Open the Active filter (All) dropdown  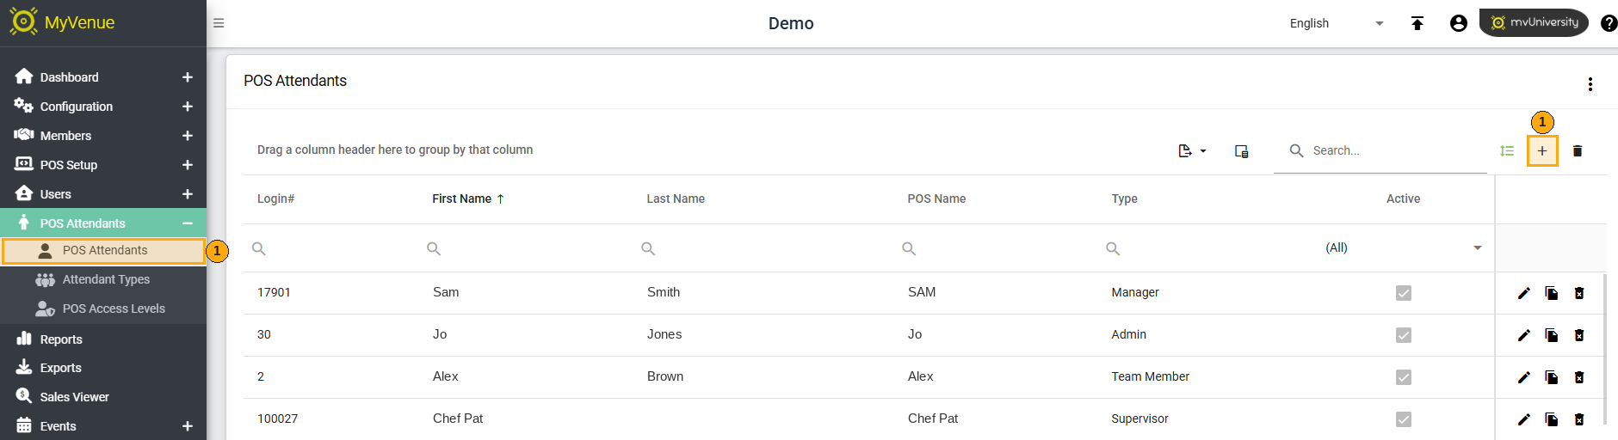1403,247
